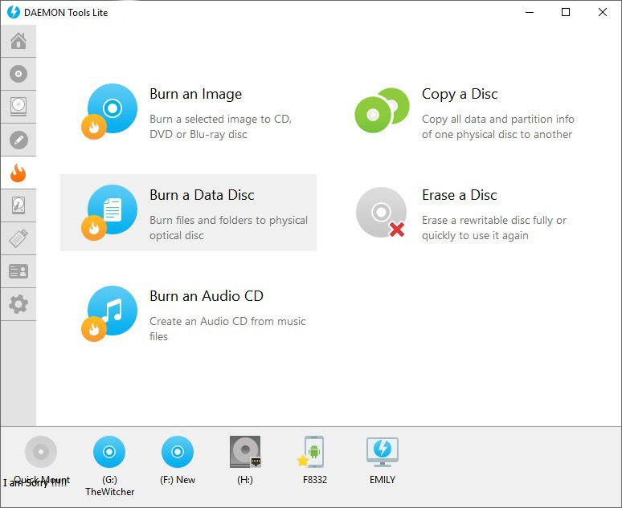Close the DAEMON Tools Lite window
Screen dimensions: 622x508
pos(602,12)
